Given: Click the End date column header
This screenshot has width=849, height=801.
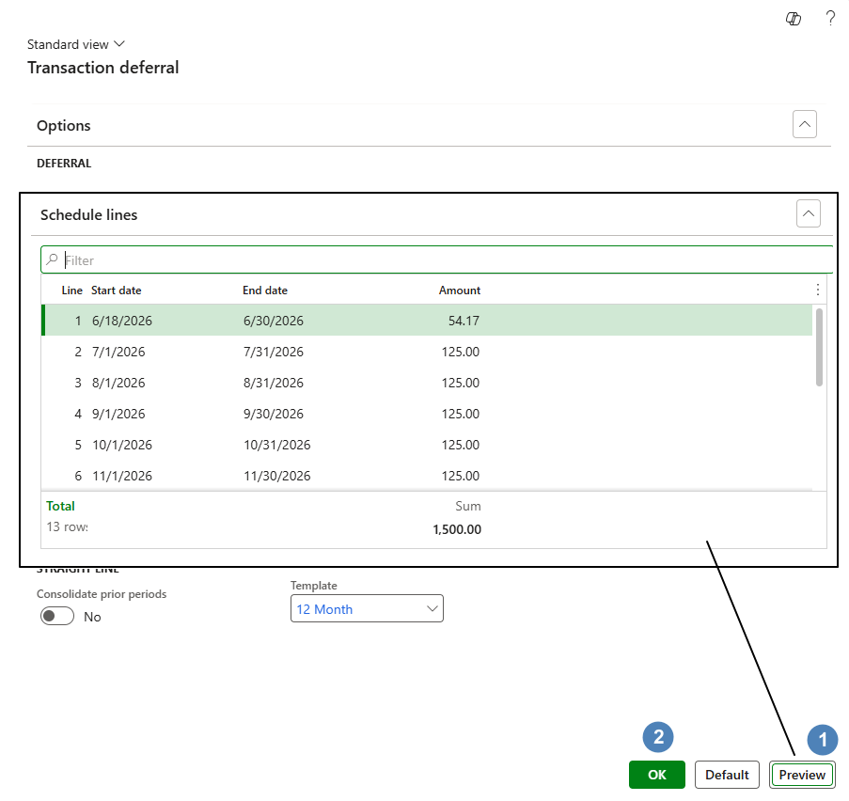Looking at the screenshot, I should (265, 291).
